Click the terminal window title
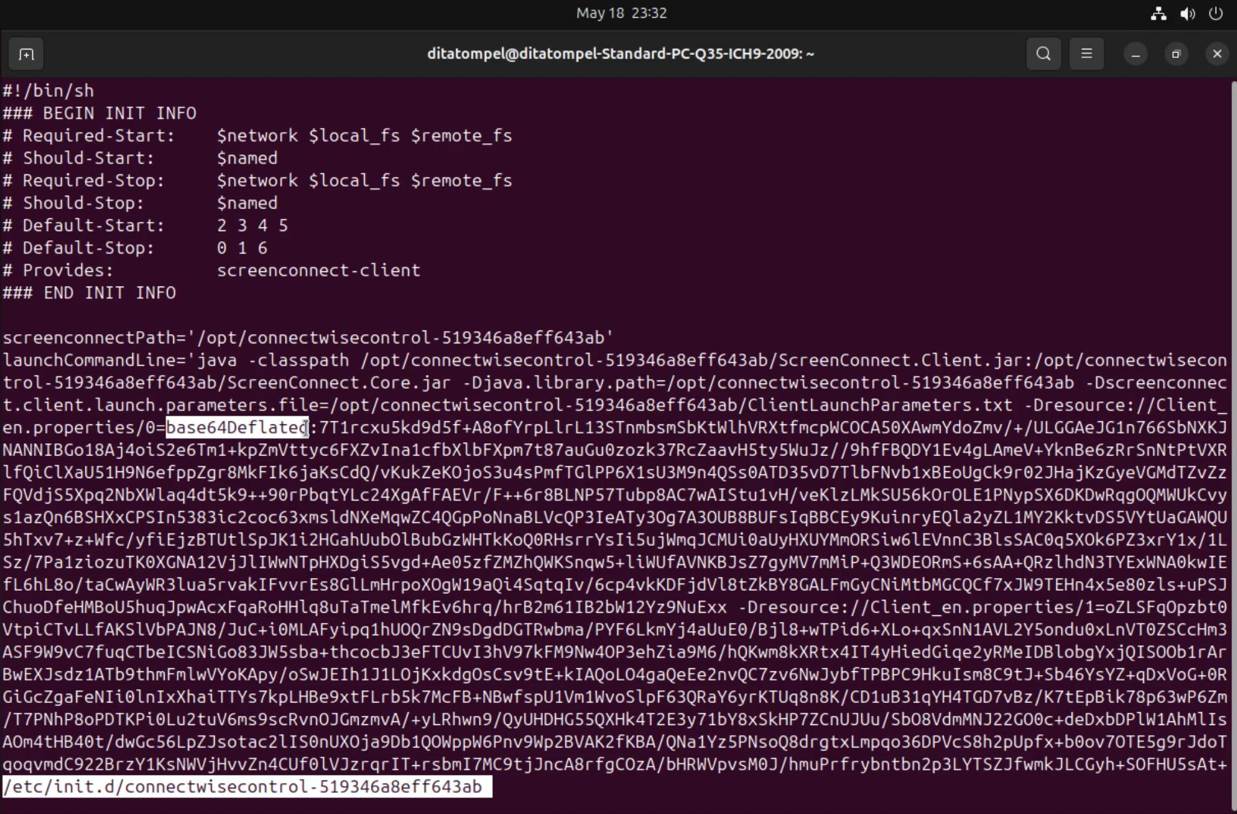The image size is (1237, 814). tap(620, 54)
